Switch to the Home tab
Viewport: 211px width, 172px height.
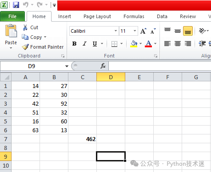tap(39, 16)
